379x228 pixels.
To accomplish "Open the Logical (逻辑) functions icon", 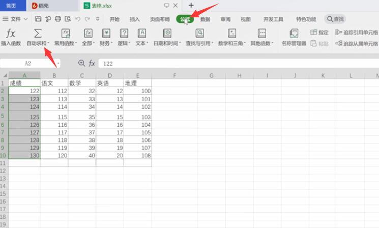I will [x=124, y=34].
